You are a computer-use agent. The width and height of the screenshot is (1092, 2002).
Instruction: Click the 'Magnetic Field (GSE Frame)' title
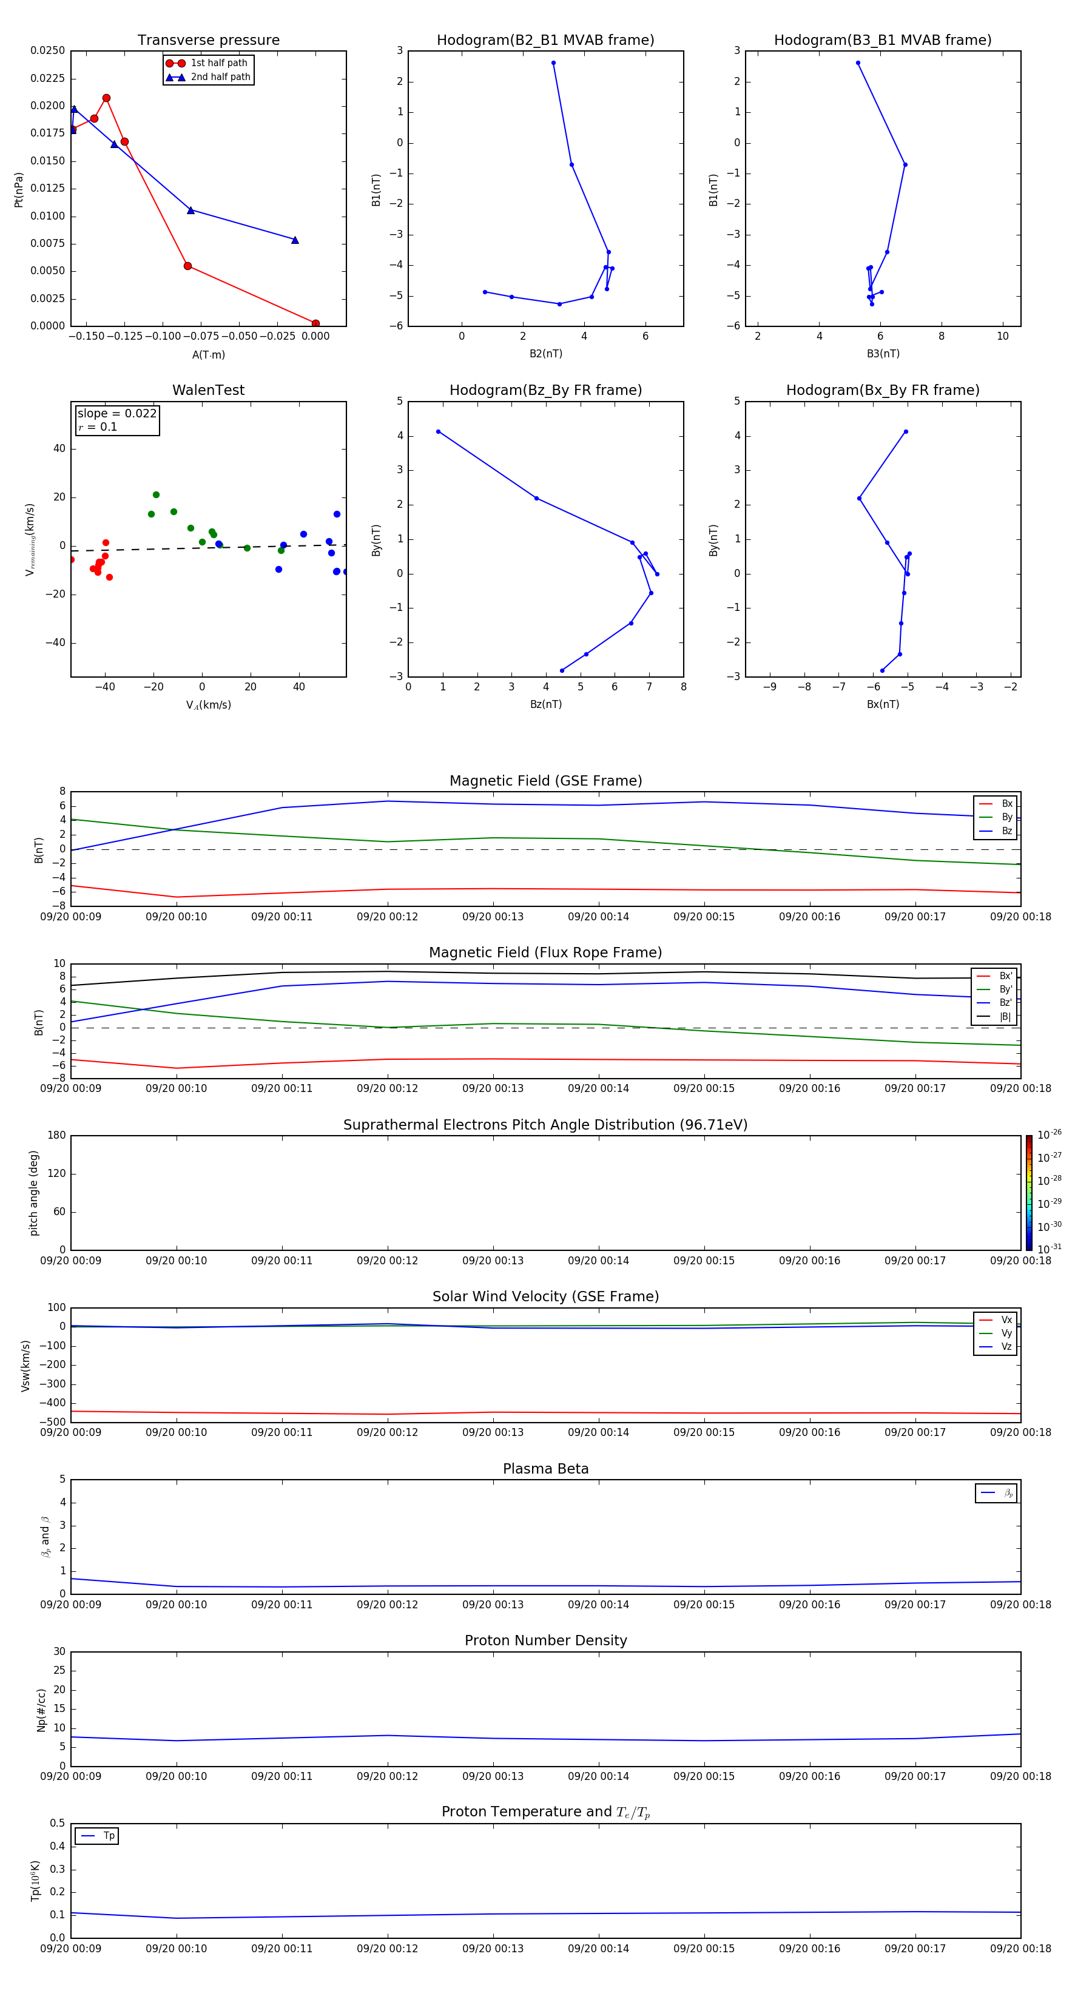pos(545,781)
